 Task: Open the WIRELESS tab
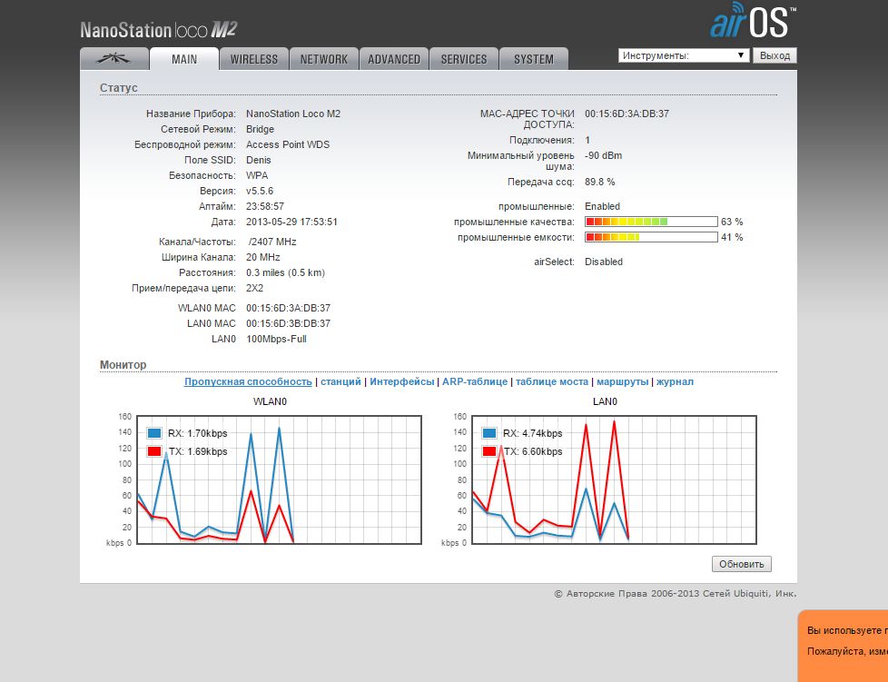254,59
